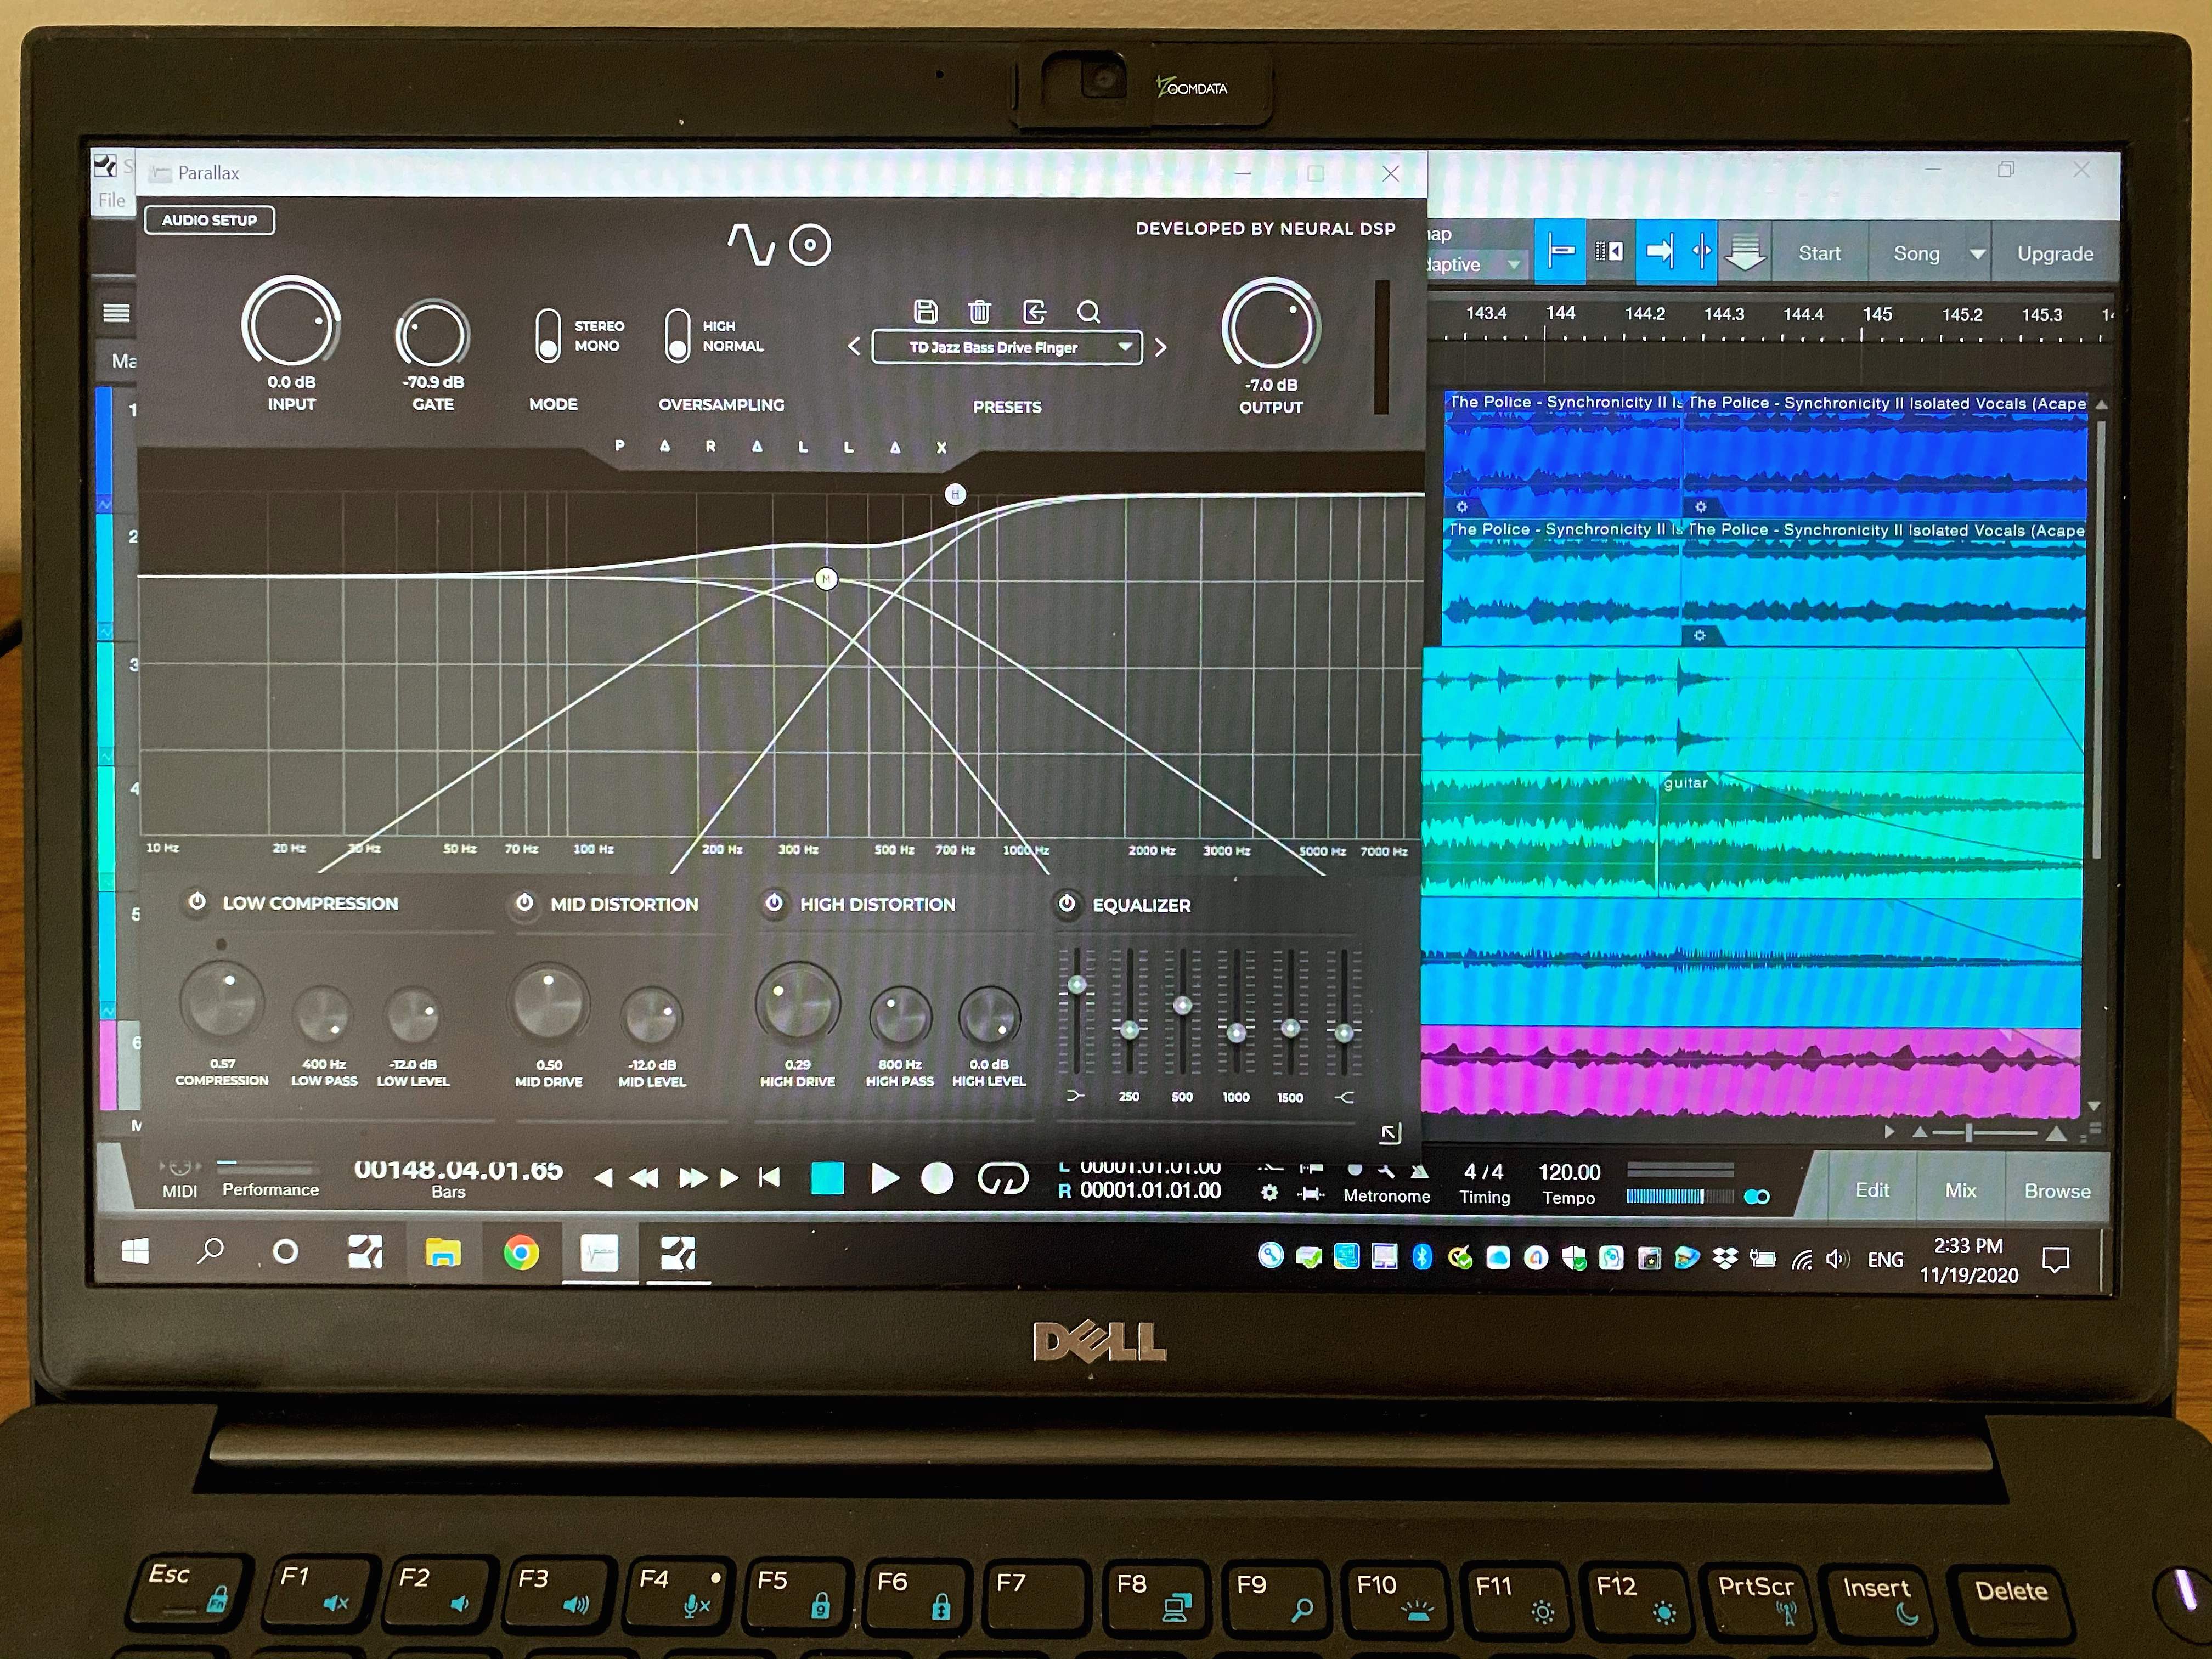This screenshot has height=1659, width=2212.
Task: Open the File menu in Studio One
Action: tap(112, 200)
